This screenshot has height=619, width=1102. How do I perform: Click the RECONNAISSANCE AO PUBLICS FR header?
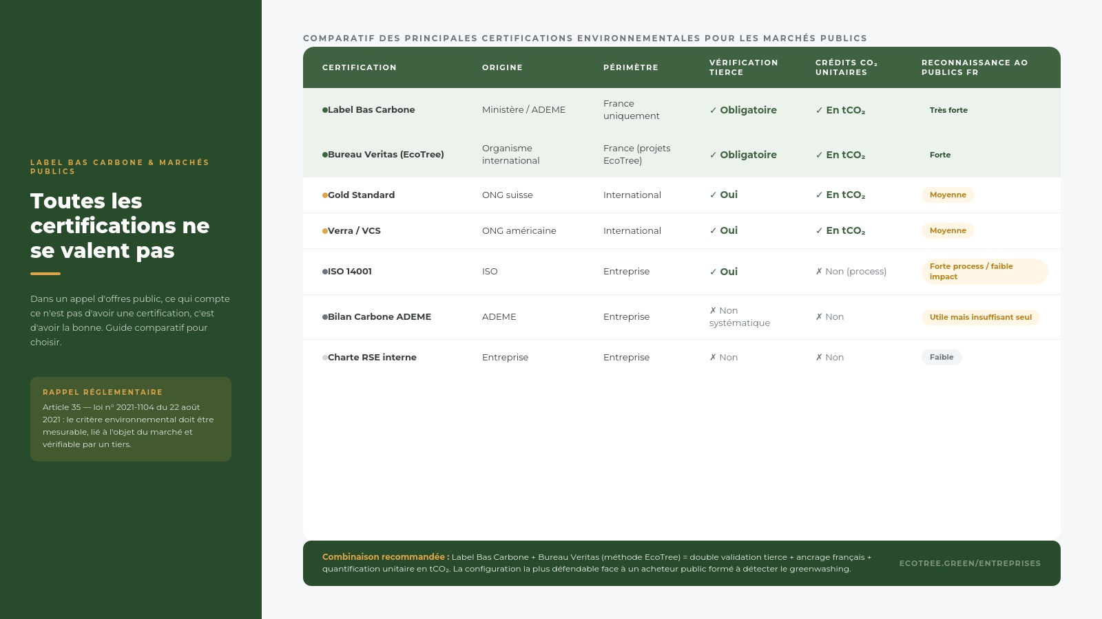point(975,67)
